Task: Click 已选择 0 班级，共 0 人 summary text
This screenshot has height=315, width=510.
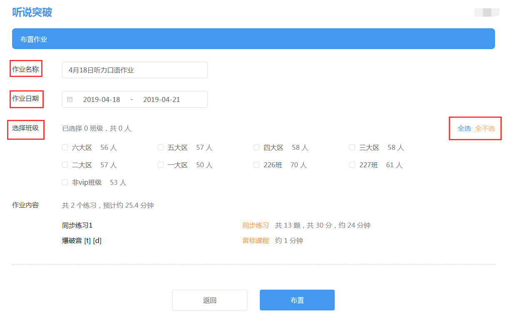Action: pyautogui.click(x=97, y=128)
